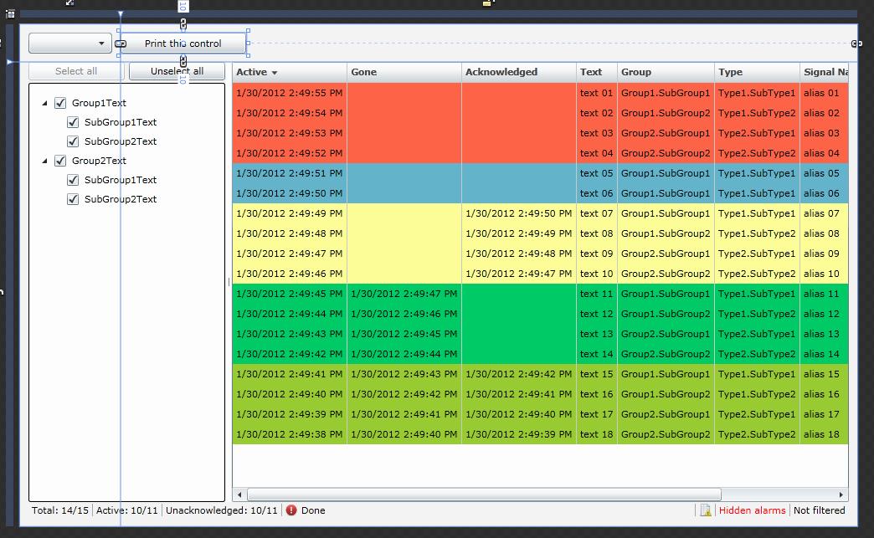Screen dimensions: 874x538
Task: Select the row with text 07
Action: coord(596,213)
